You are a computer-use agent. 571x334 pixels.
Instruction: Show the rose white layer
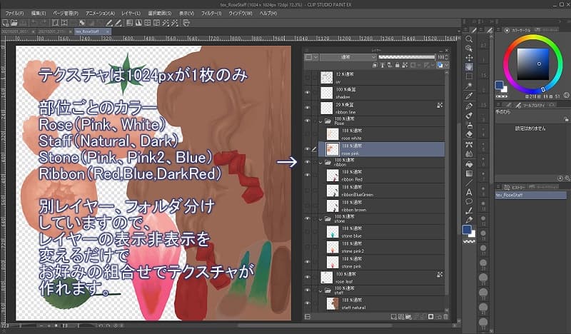coord(308,134)
